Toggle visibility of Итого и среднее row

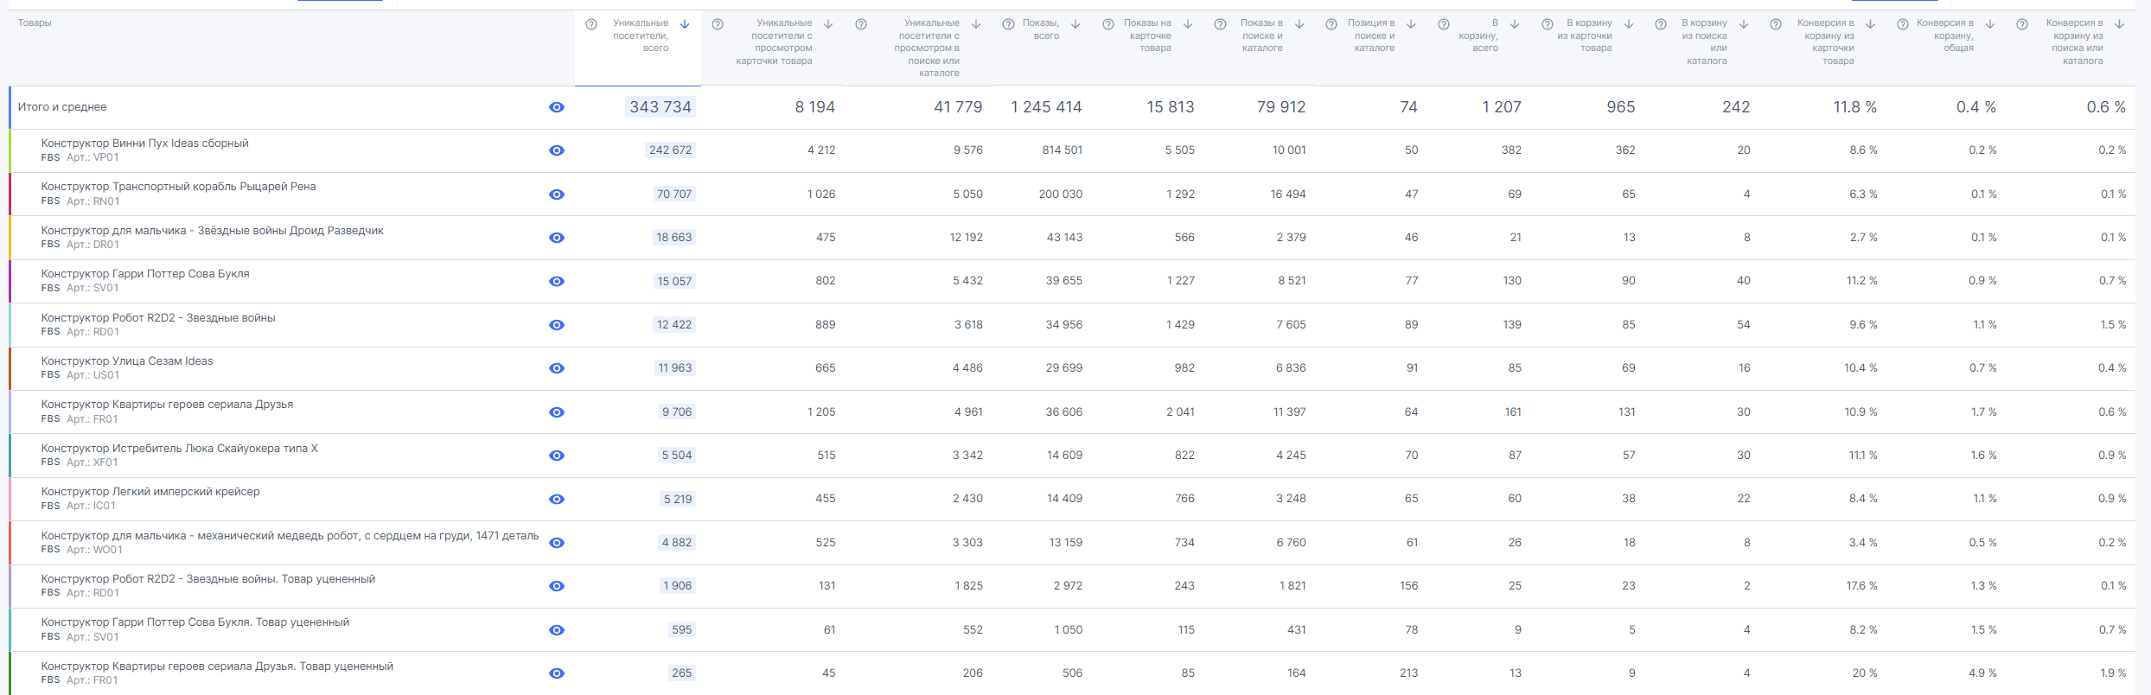[557, 107]
